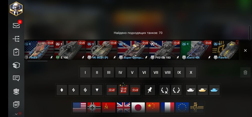Close the tank filter panel

pyautogui.click(x=245, y=50)
